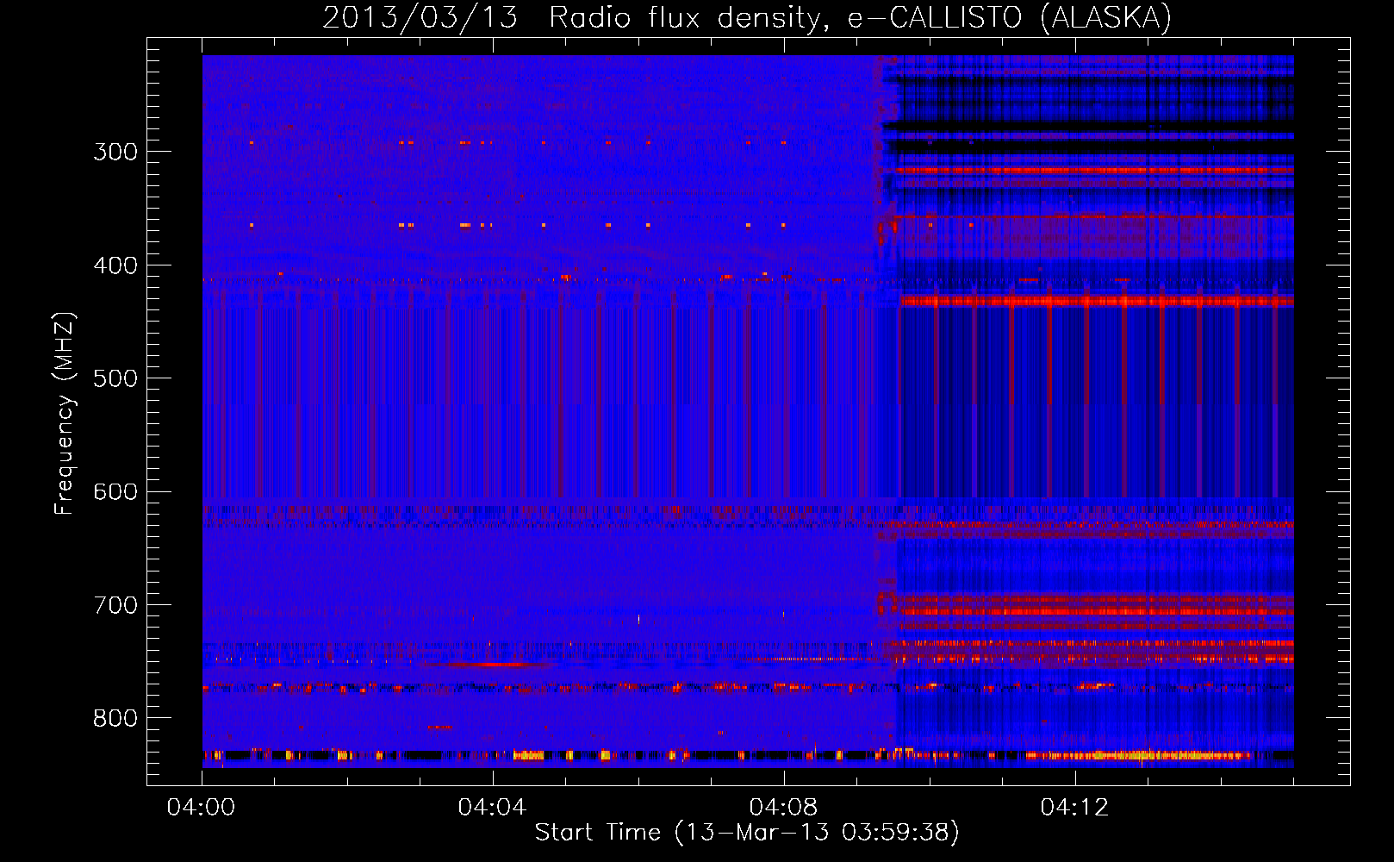Click the 04:08 time tick label
The image size is (1394, 862).
(x=783, y=808)
